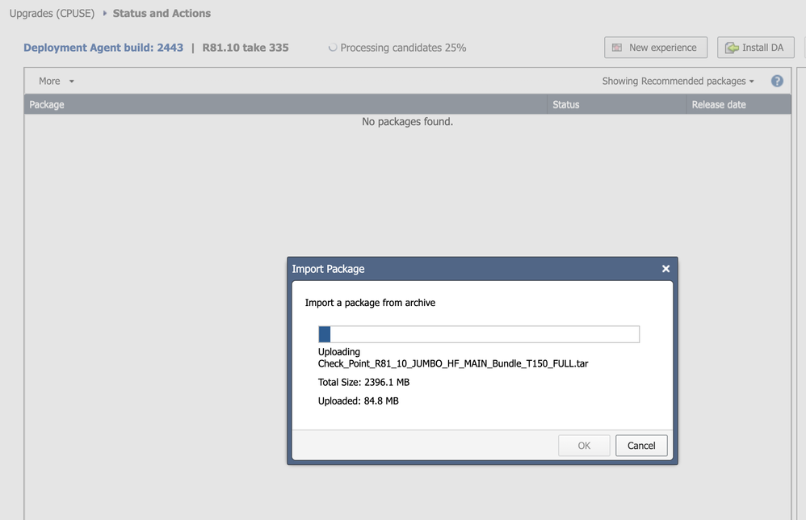Click the Import Package dialog title
806x520 pixels.
tap(328, 269)
